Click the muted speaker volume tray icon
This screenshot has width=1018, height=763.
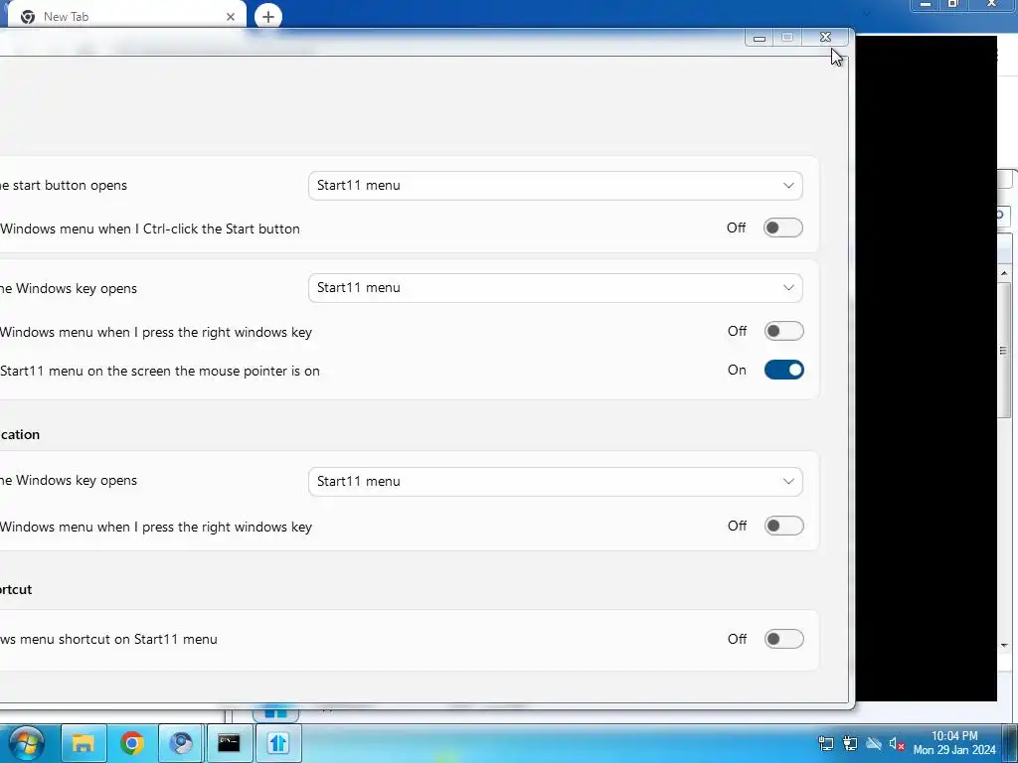(x=898, y=743)
